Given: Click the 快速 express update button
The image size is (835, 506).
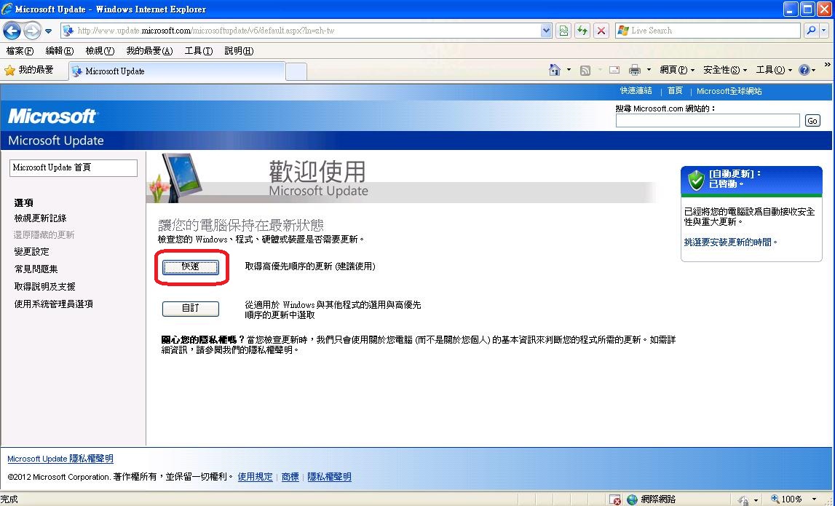Looking at the screenshot, I should pos(191,267).
